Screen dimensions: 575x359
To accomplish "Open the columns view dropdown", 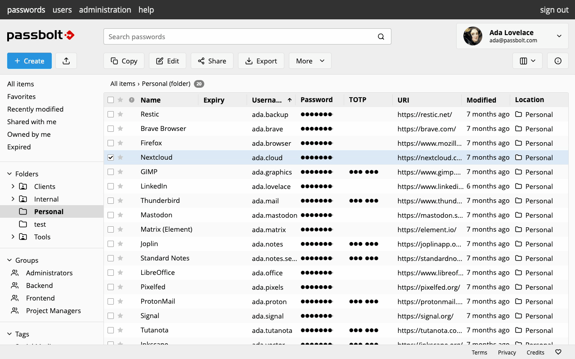I will 527,61.
